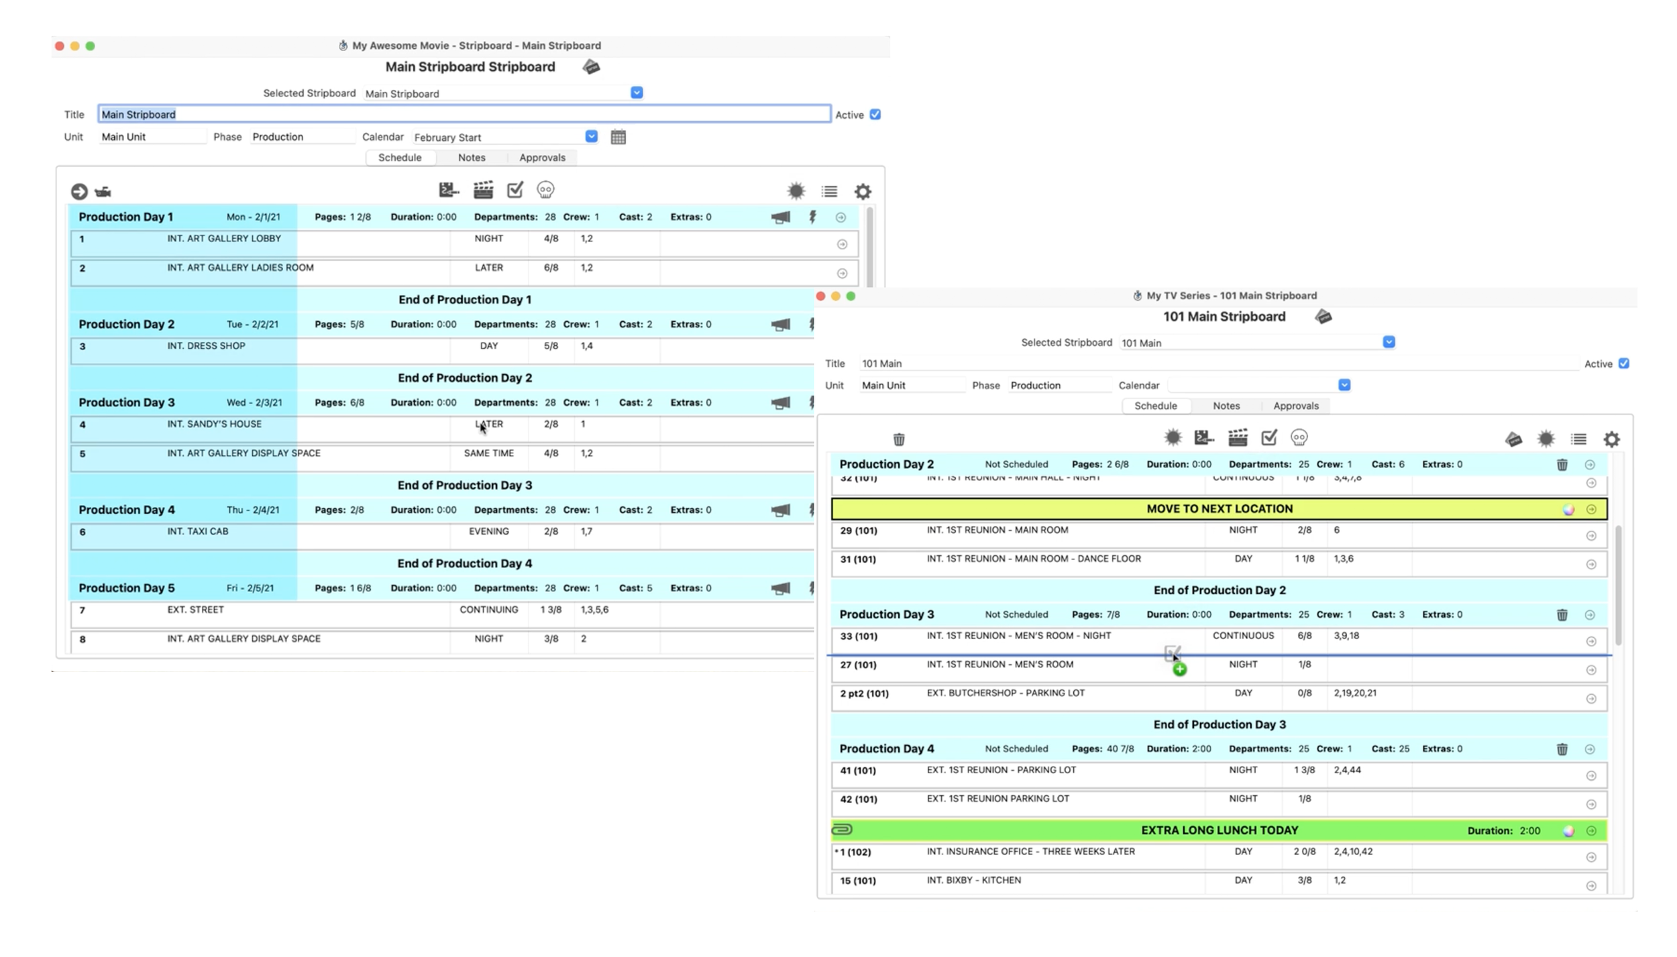Click the megaphone icon on Production Day 1
1677x957 pixels.
(780, 217)
